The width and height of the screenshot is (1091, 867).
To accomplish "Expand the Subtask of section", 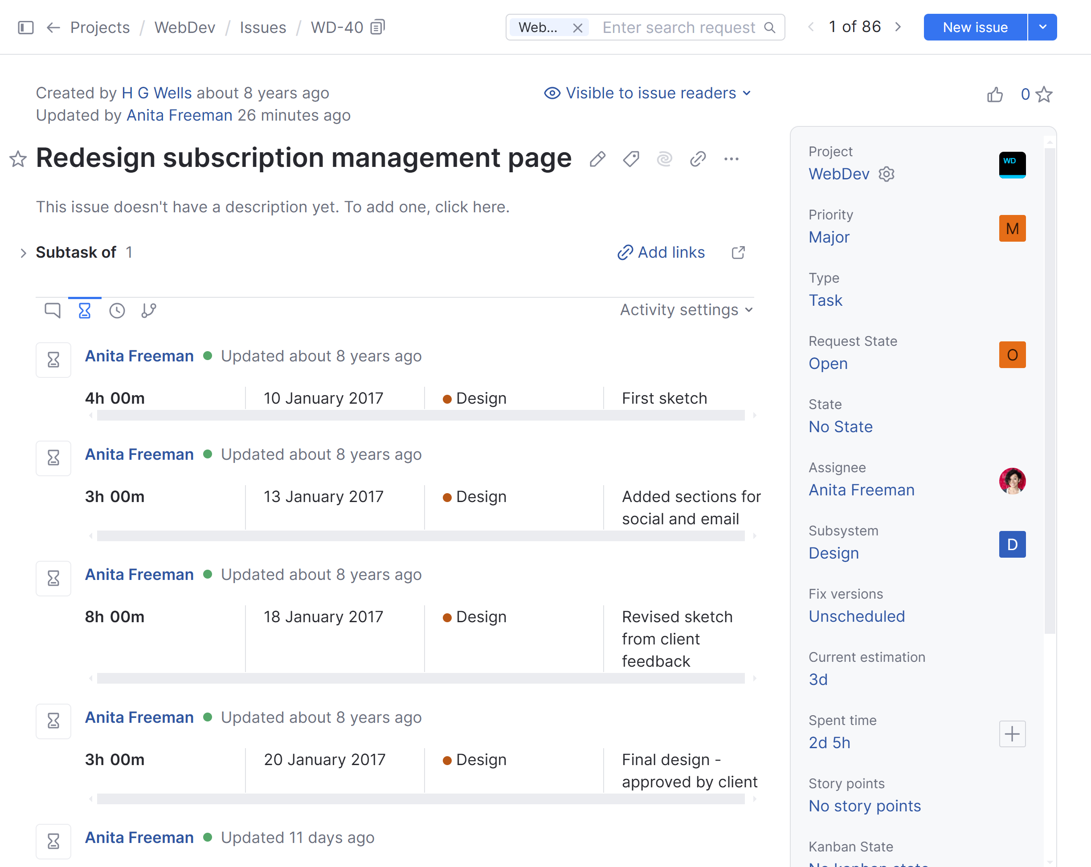I will pos(23,253).
